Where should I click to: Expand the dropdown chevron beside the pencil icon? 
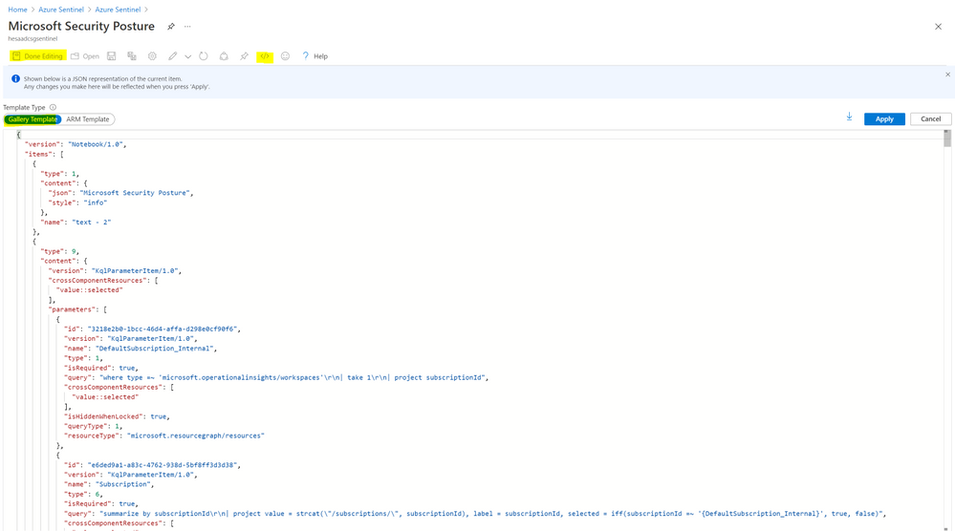point(187,56)
